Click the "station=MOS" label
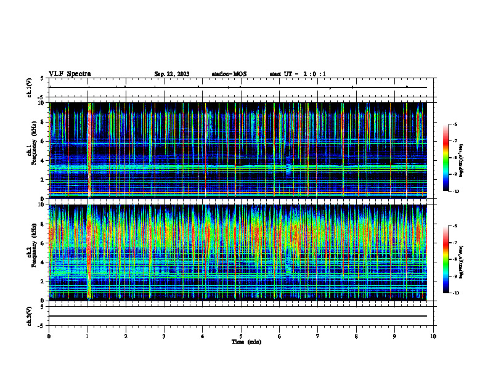This screenshot has height=377, width=488. 229,74
